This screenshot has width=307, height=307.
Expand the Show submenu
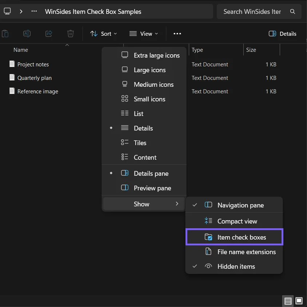pos(144,204)
